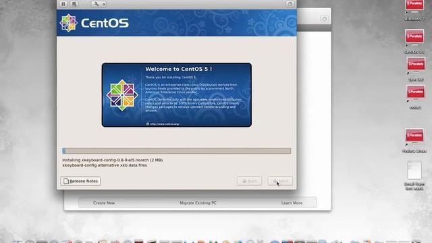
Task: Open the wrench configuration tool
Action: (x=97, y=4)
